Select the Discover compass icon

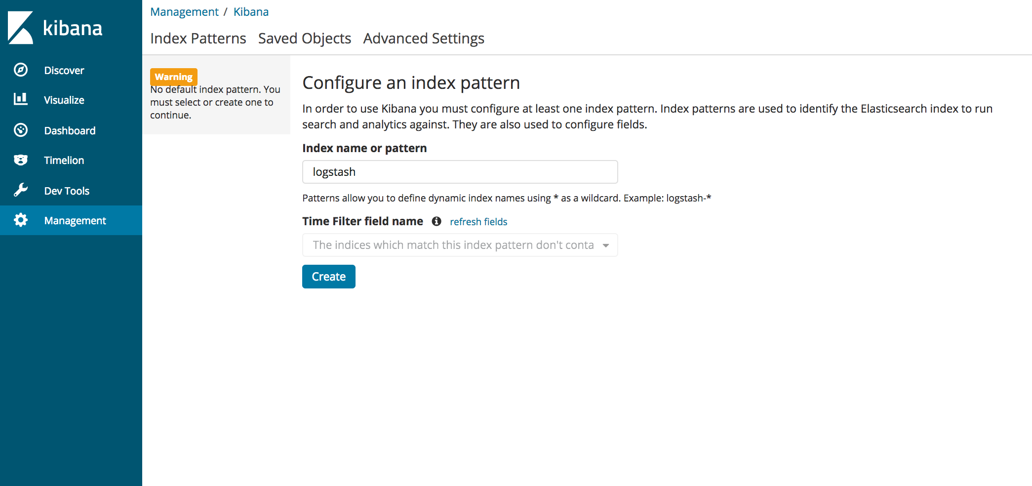pyautogui.click(x=20, y=70)
